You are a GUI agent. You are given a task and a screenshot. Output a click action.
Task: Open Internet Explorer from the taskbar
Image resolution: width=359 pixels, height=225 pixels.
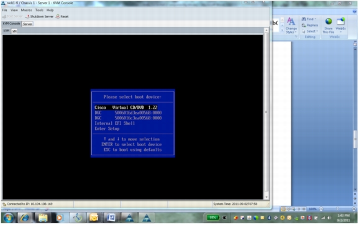[x=24, y=218]
